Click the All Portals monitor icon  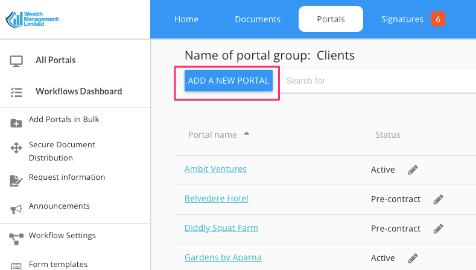(16, 61)
